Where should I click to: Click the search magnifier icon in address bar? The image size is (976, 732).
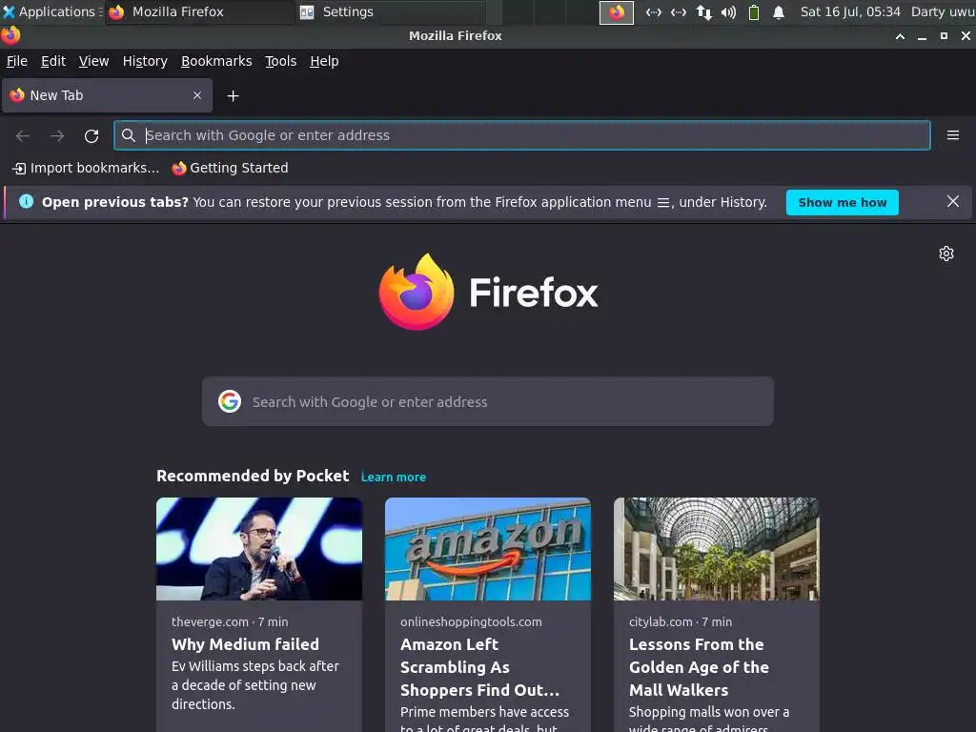coord(129,135)
